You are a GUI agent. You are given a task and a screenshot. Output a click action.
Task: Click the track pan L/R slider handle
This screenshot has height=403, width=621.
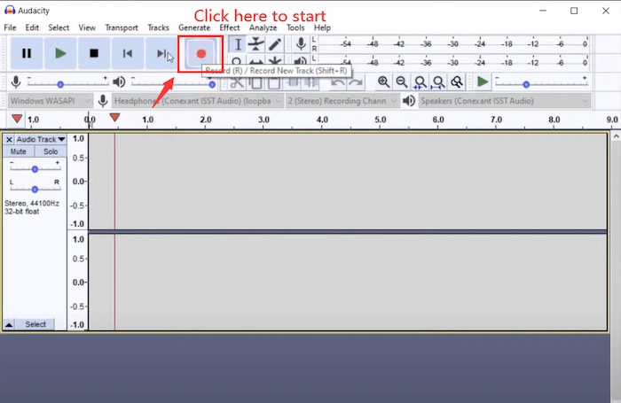[35, 190]
